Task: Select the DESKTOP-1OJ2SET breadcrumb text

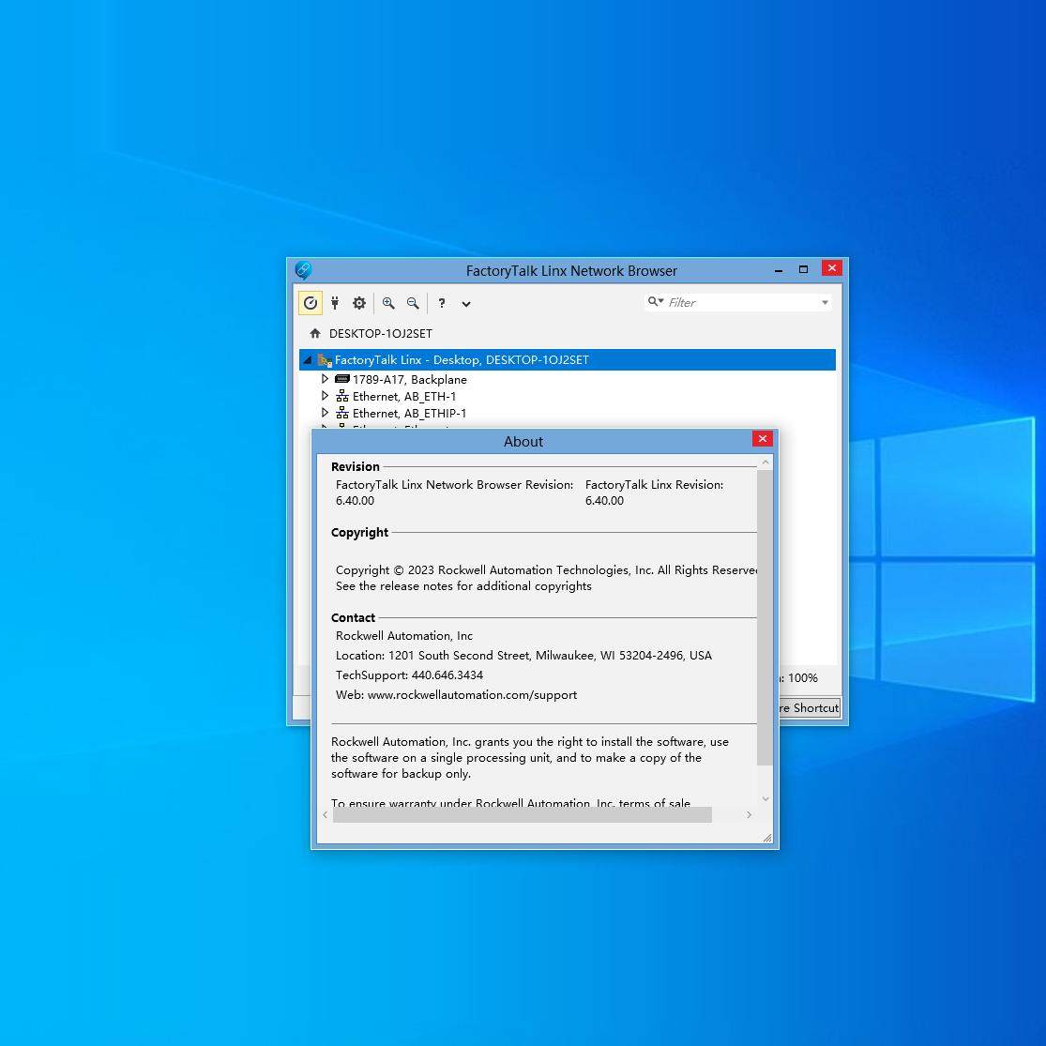Action: (380, 334)
